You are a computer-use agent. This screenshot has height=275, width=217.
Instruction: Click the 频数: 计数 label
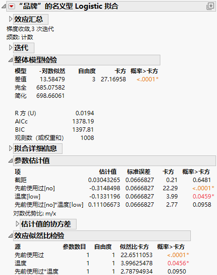click(20, 37)
